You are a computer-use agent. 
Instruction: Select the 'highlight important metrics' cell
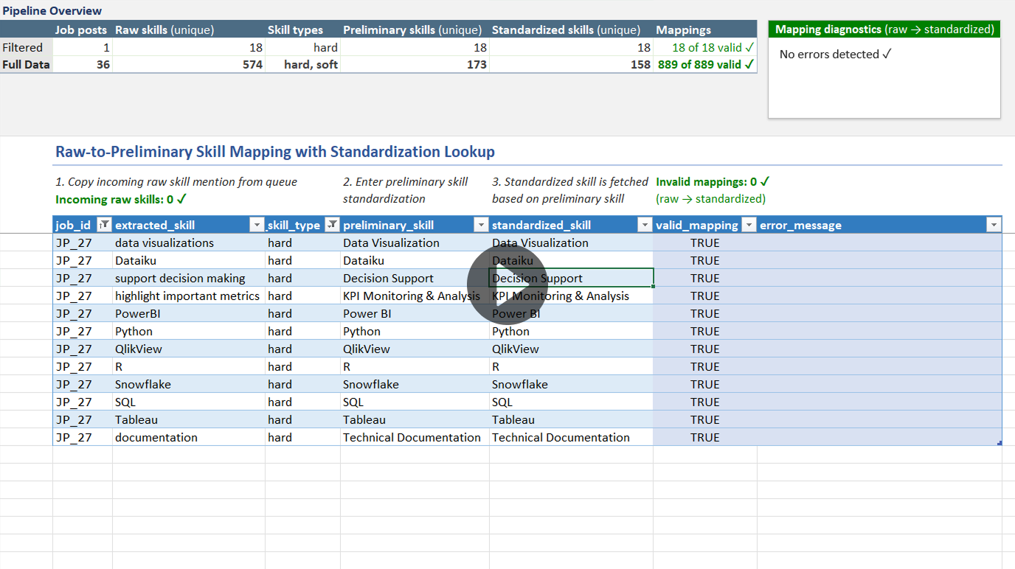point(189,296)
